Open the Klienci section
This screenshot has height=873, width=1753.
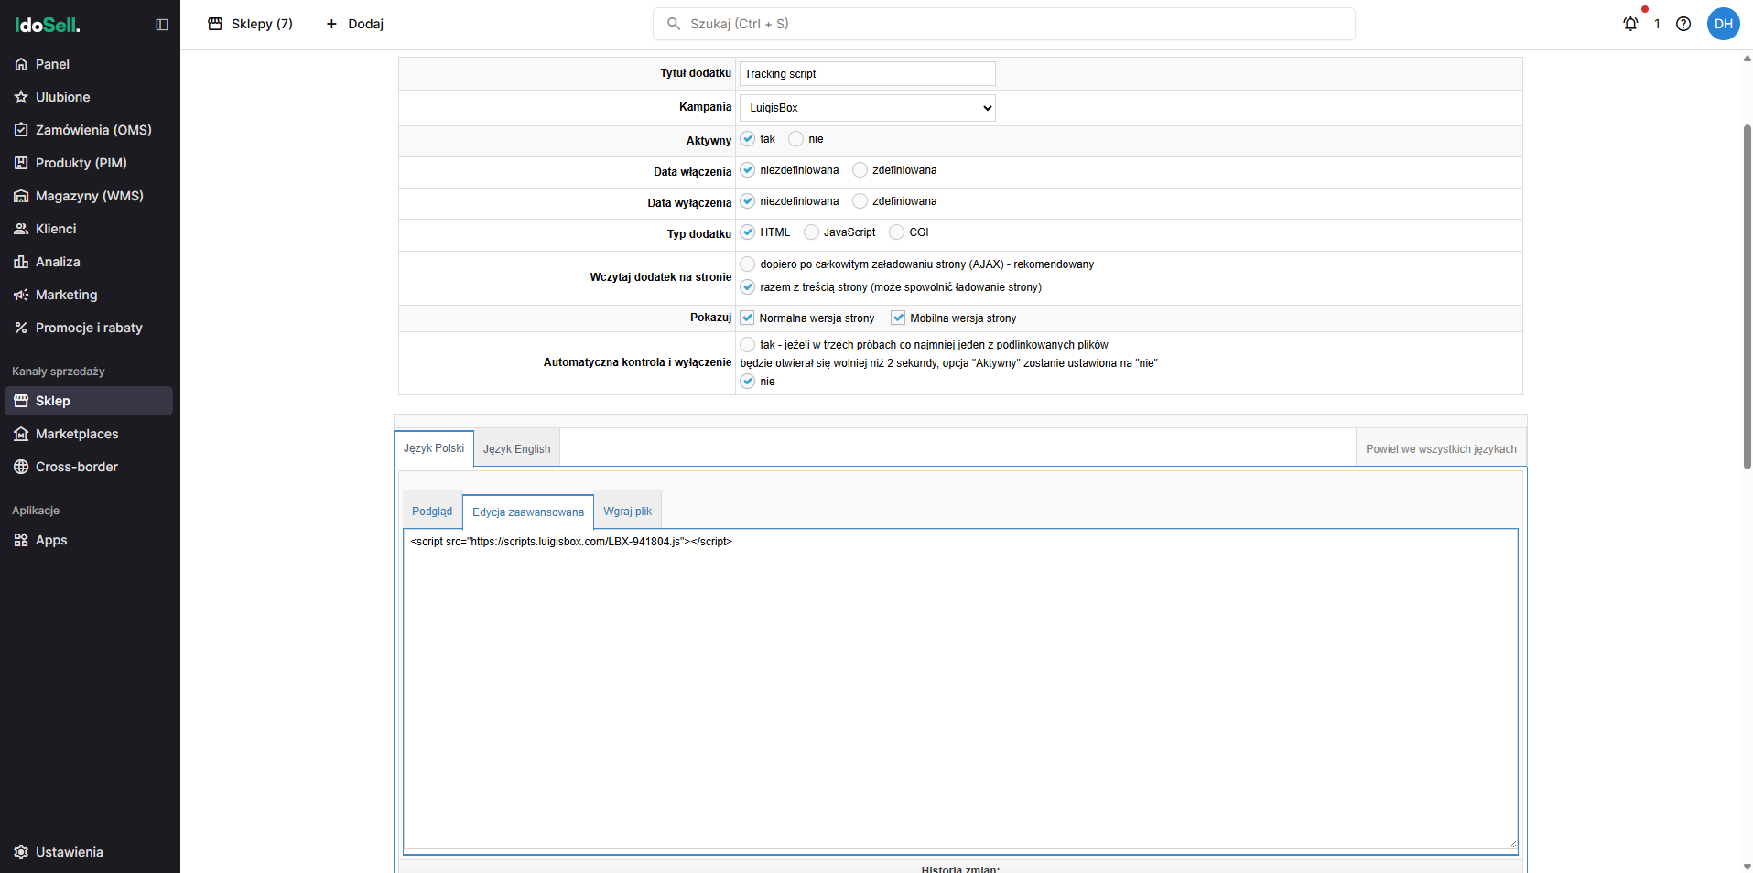coord(54,228)
